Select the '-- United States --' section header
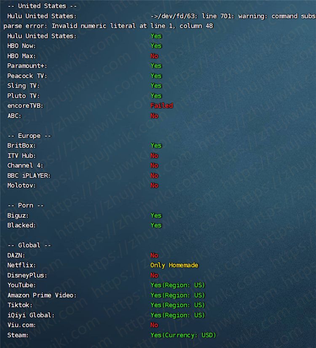This screenshot has height=348, width=316. [x=42, y=6]
